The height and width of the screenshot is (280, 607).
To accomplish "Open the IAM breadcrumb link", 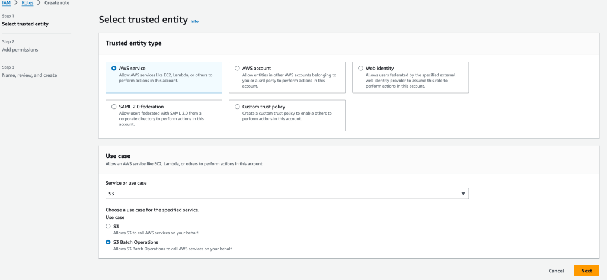I will [7, 4].
